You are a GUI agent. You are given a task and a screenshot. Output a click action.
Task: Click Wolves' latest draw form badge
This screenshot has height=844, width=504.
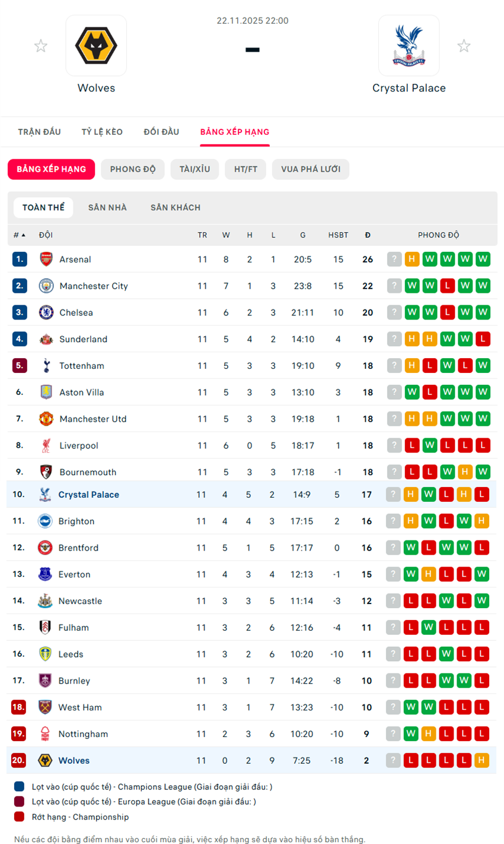click(481, 761)
